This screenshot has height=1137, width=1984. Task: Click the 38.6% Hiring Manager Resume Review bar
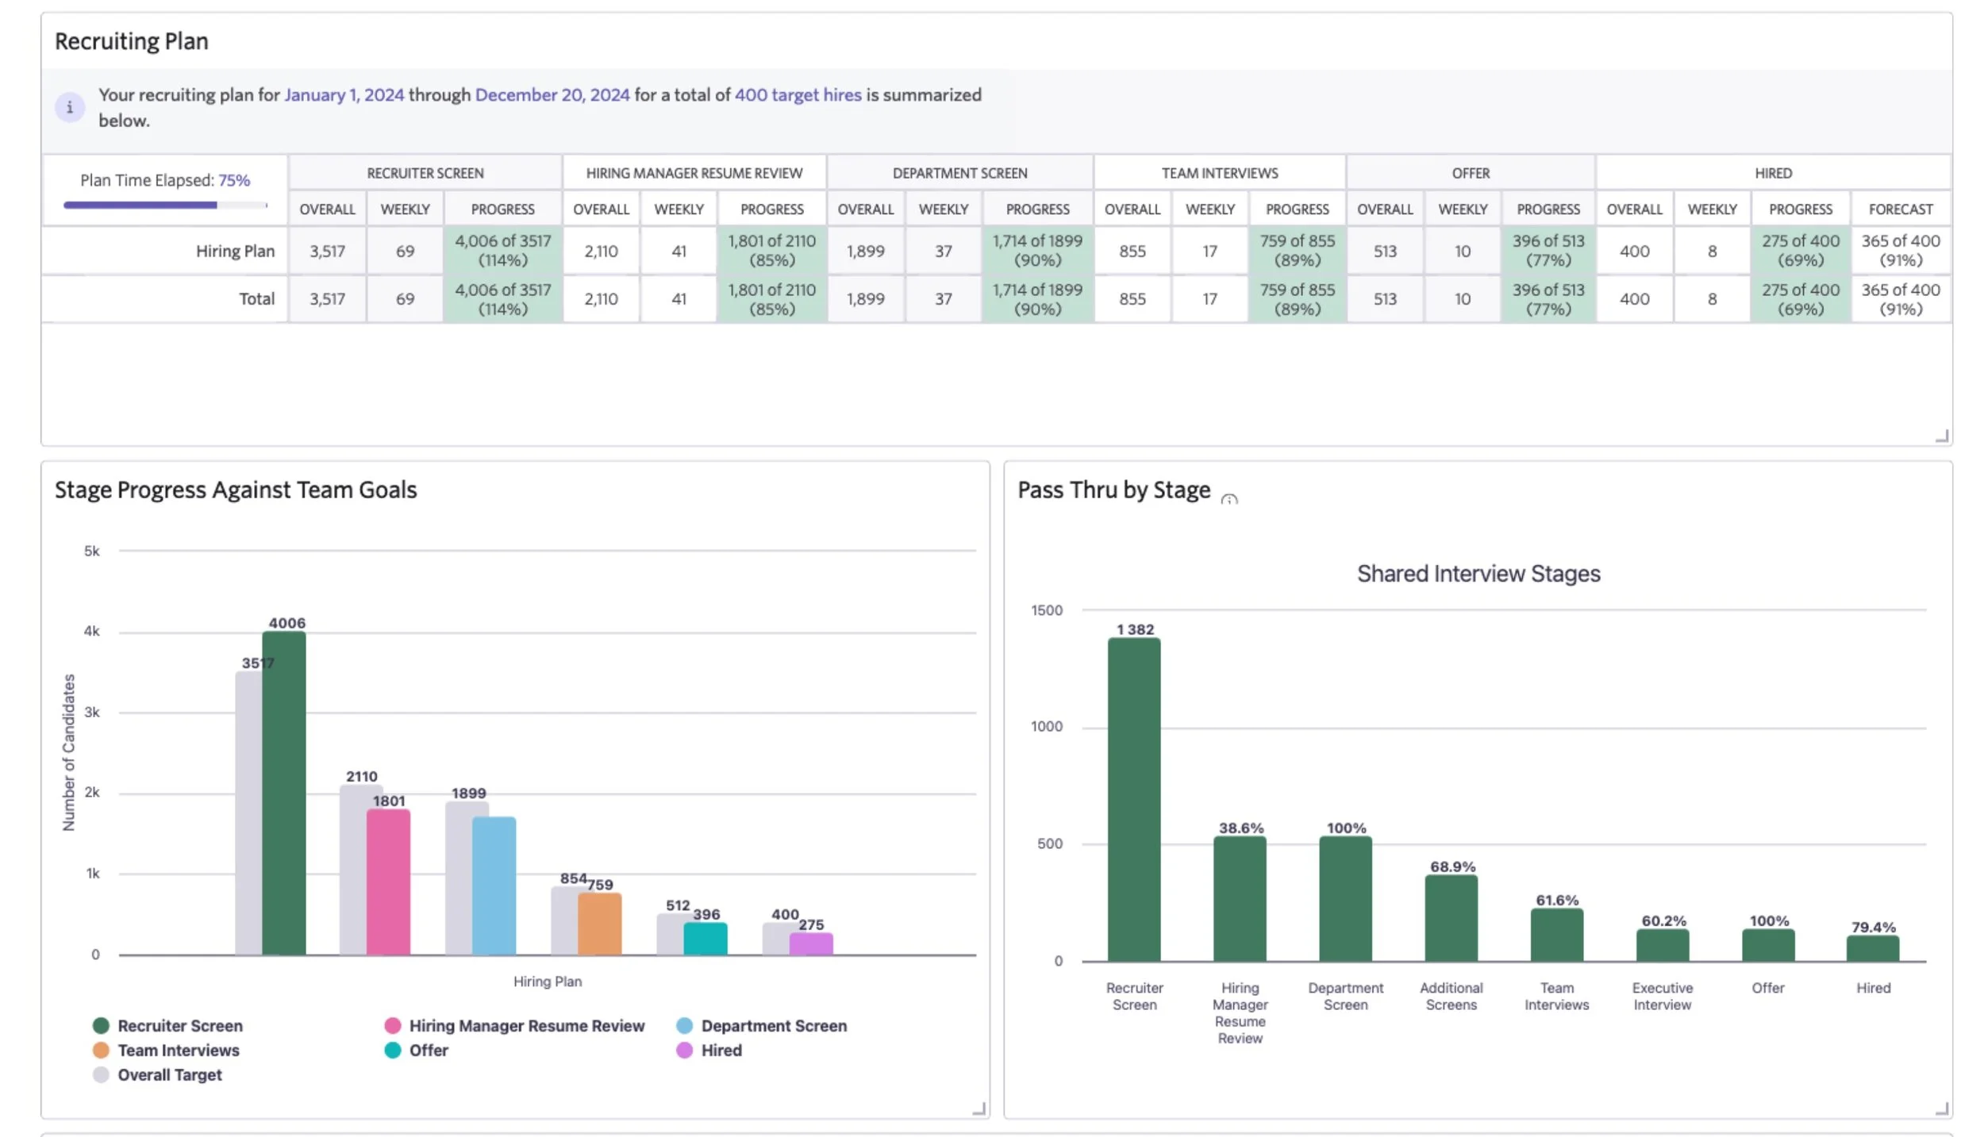pos(1240,898)
